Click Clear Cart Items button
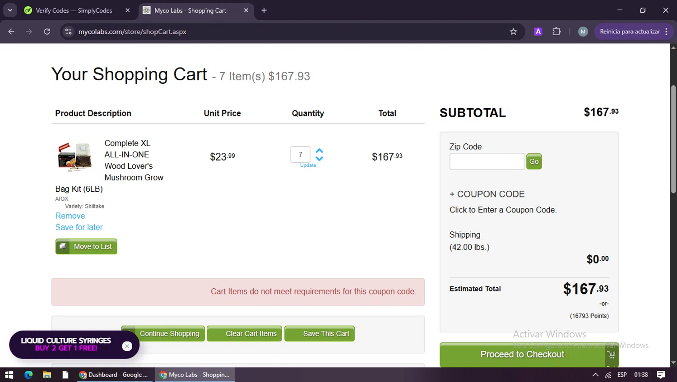This screenshot has width=677, height=382. (244, 334)
